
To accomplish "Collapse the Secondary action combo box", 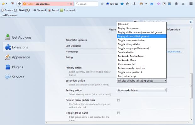I will tap(142, 81).
